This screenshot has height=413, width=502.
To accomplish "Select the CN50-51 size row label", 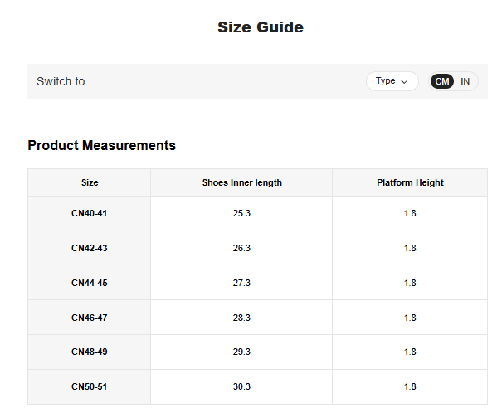I will [90, 386].
